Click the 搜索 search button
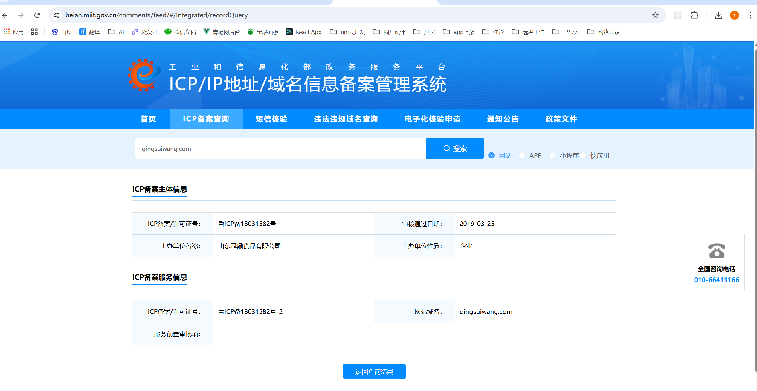Screen dimensions: 757x391 [x=455, y=148]
